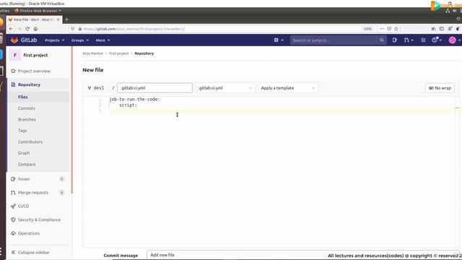Collapse the sidebar
Screen dimensions: 462x260
[30, 252]
